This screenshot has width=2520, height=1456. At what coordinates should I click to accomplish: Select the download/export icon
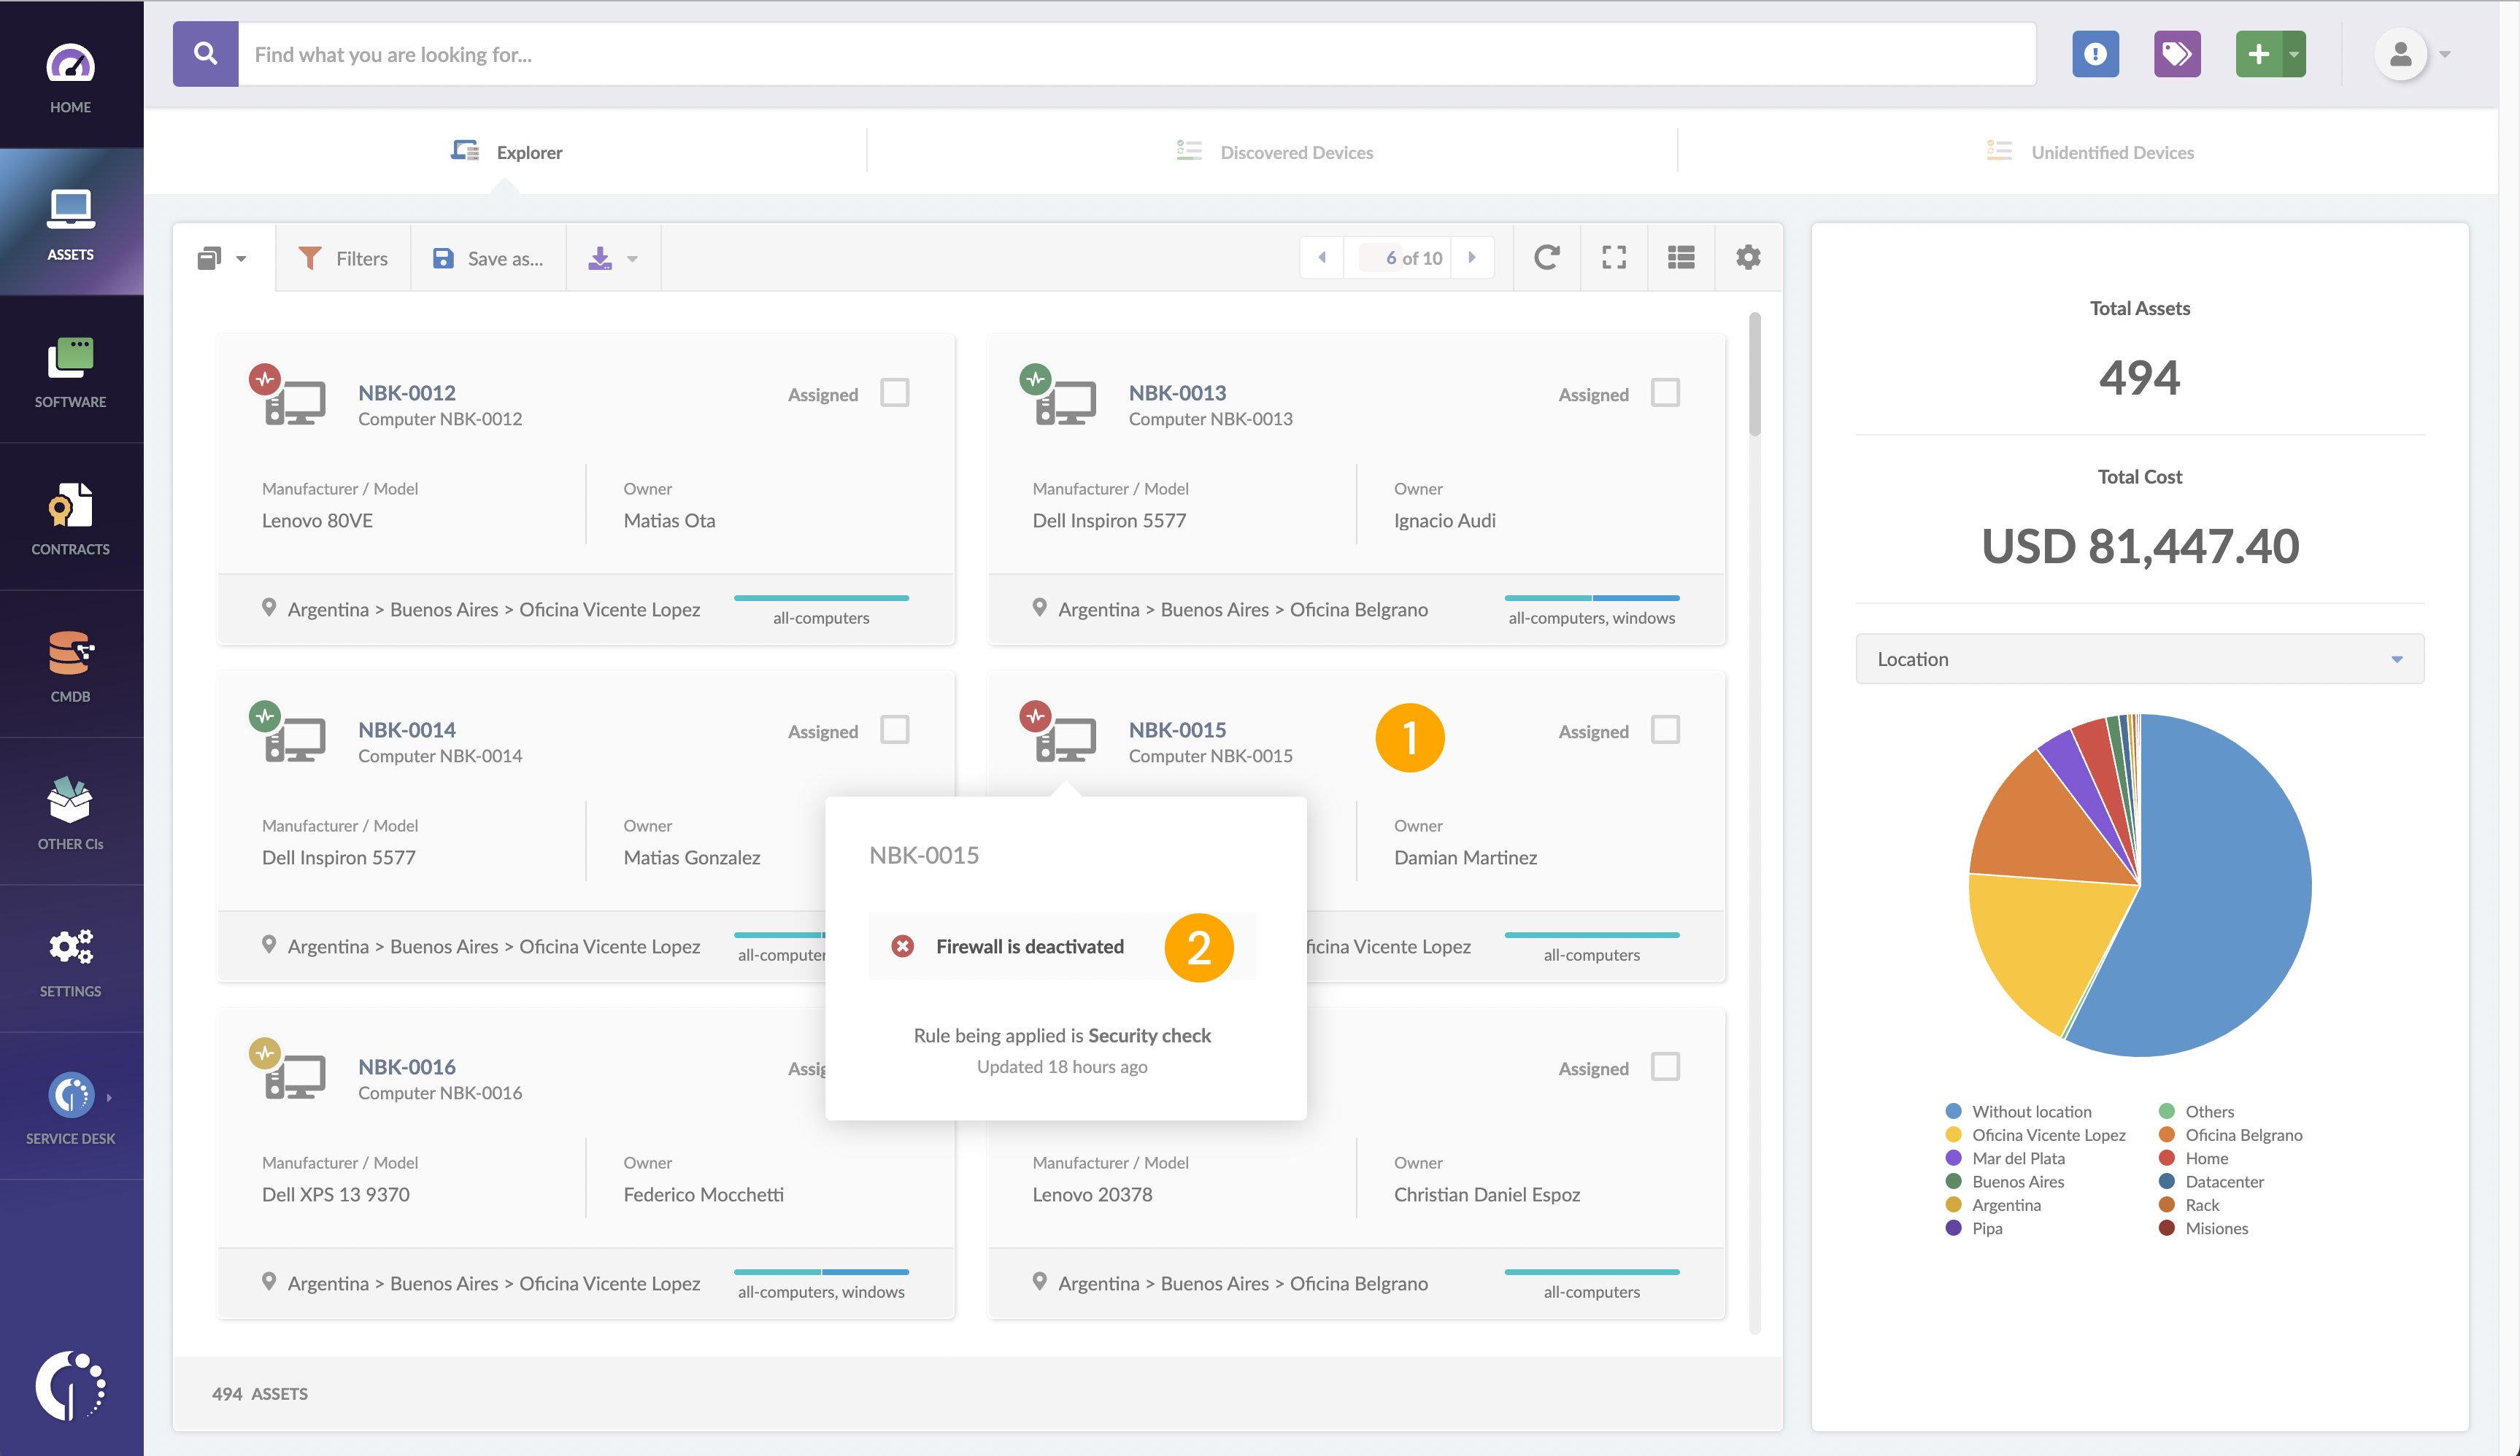601,258
